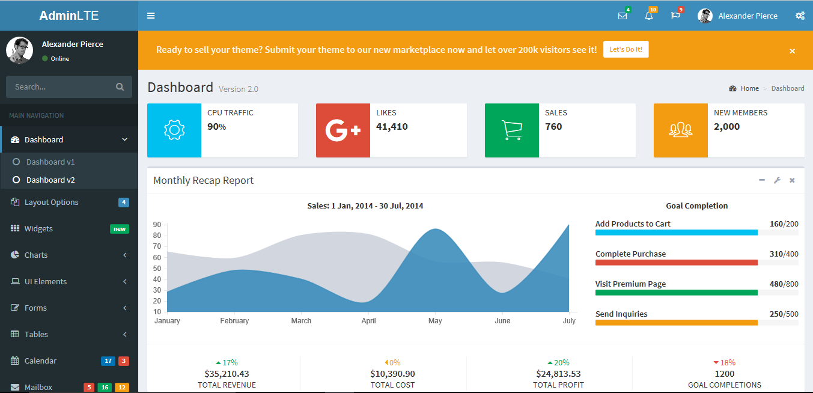Click the $35,210.43 total revenue figure
The width and height of the screenshot is (813, 393).
[227, 374]
